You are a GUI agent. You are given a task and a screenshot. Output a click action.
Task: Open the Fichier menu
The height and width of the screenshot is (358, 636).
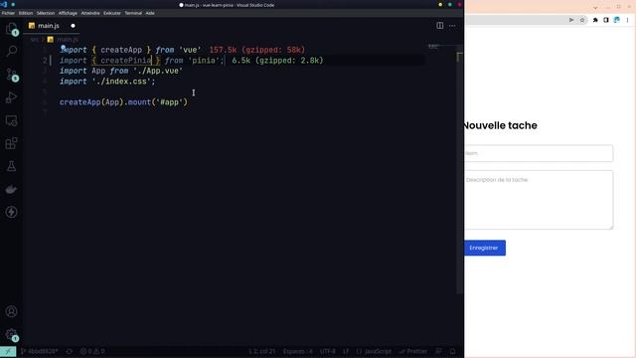[8, 13]
